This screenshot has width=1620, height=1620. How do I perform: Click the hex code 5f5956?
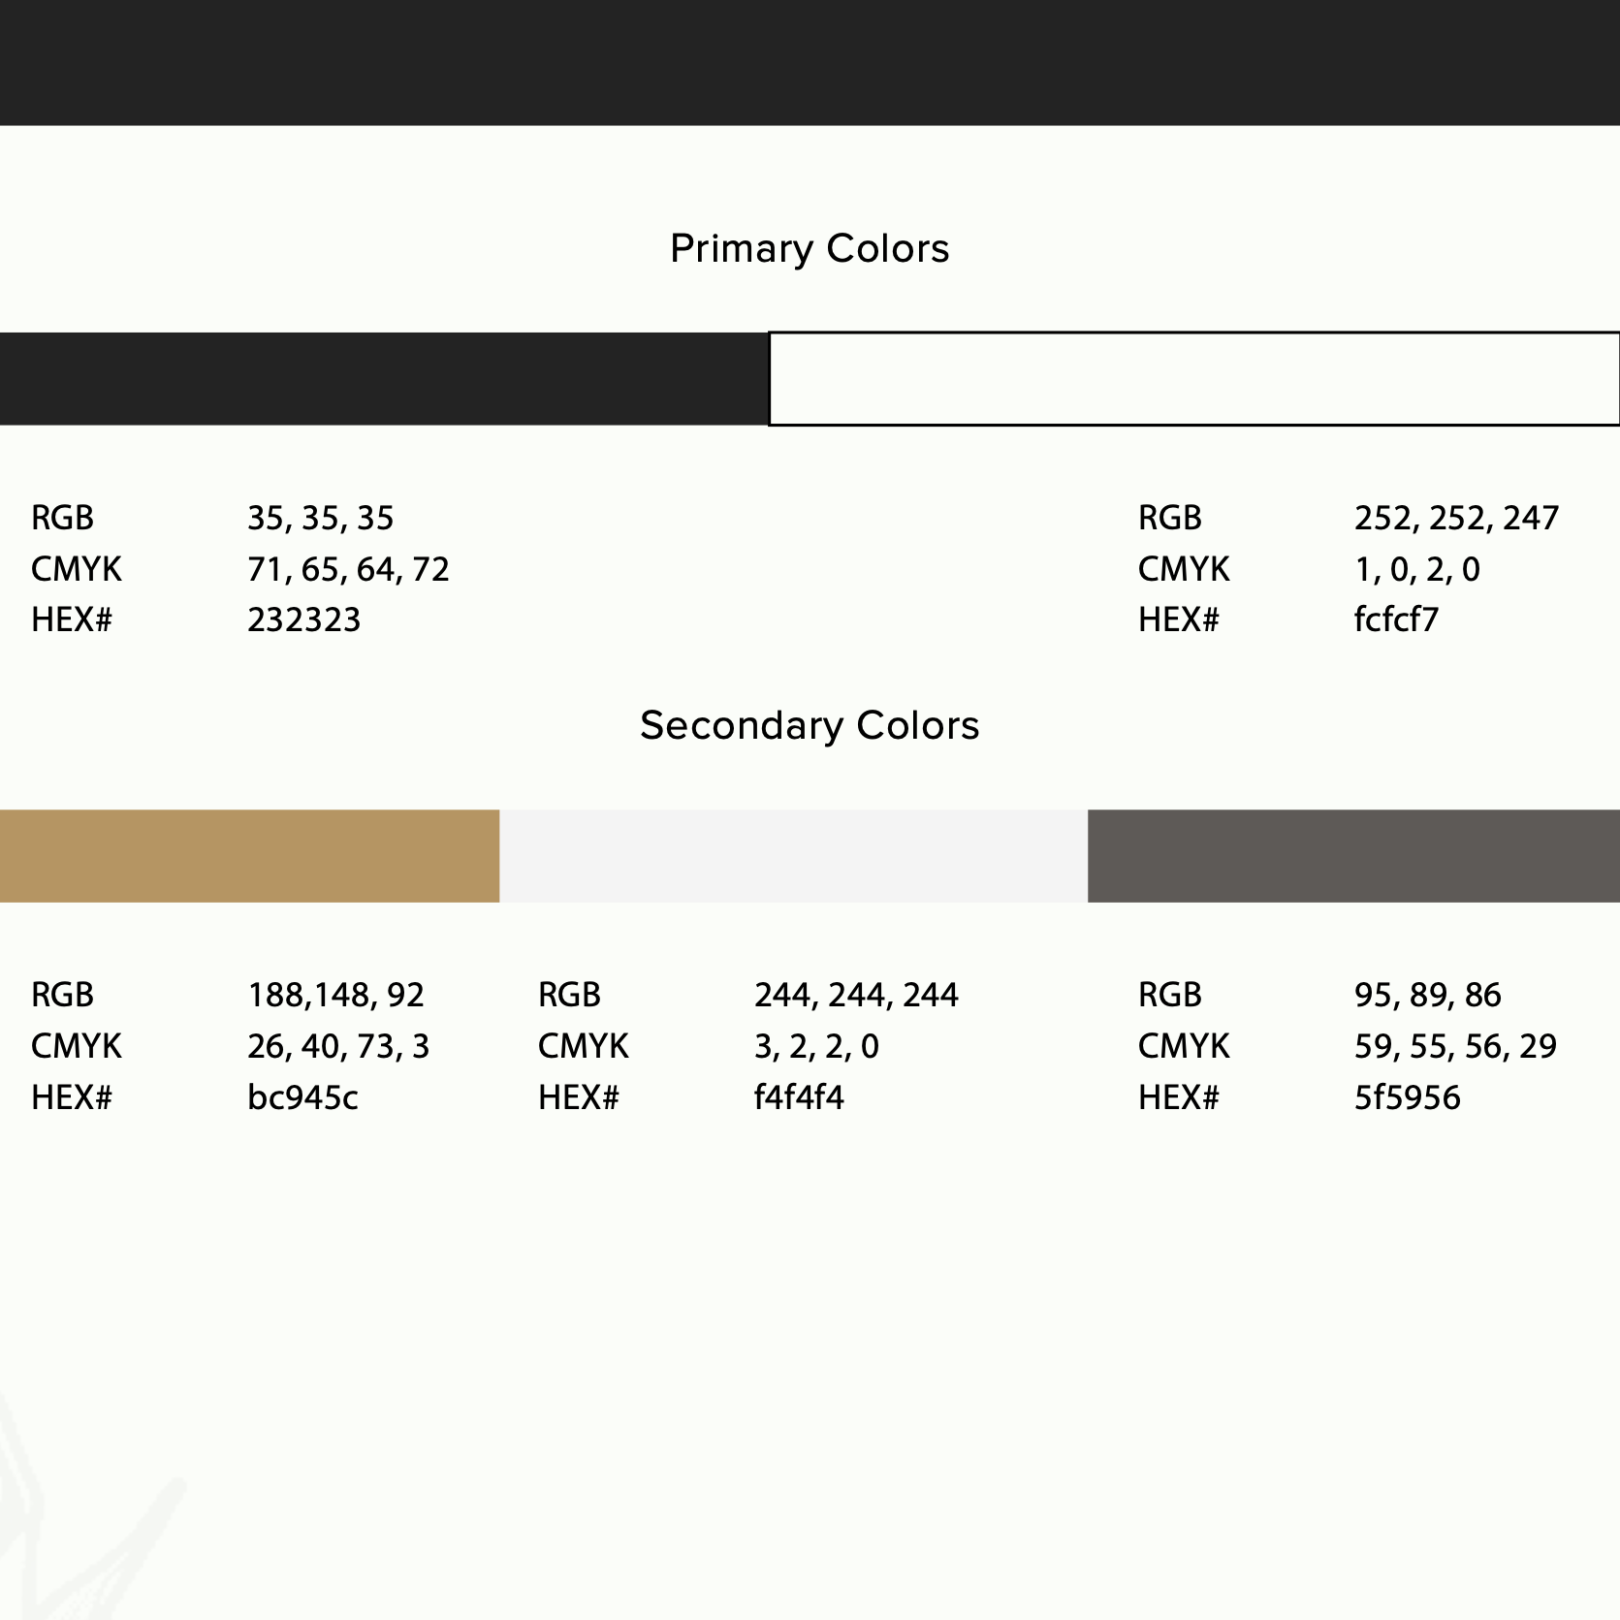(1407, 1097)
